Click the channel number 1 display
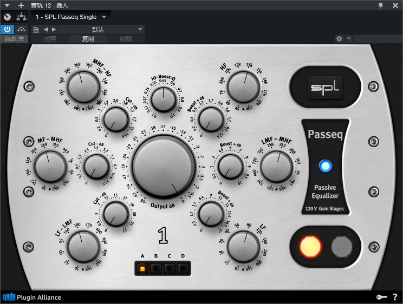Image resolution: width=403 pixels, height=304 pixels. click(x=163, y=235)
